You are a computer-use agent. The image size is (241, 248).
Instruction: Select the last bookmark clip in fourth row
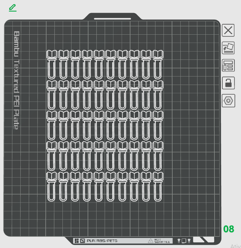[158, 156]
